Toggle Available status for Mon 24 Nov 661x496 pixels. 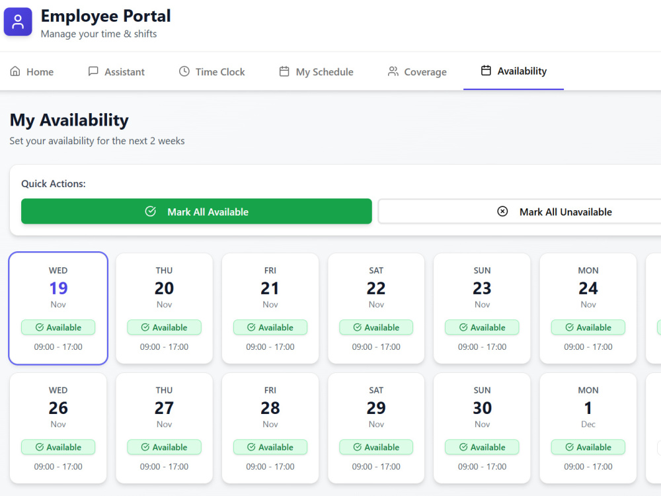click(x=588, y=327)
